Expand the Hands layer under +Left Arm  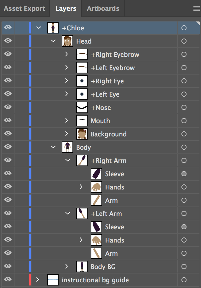[x=81, y=240]
